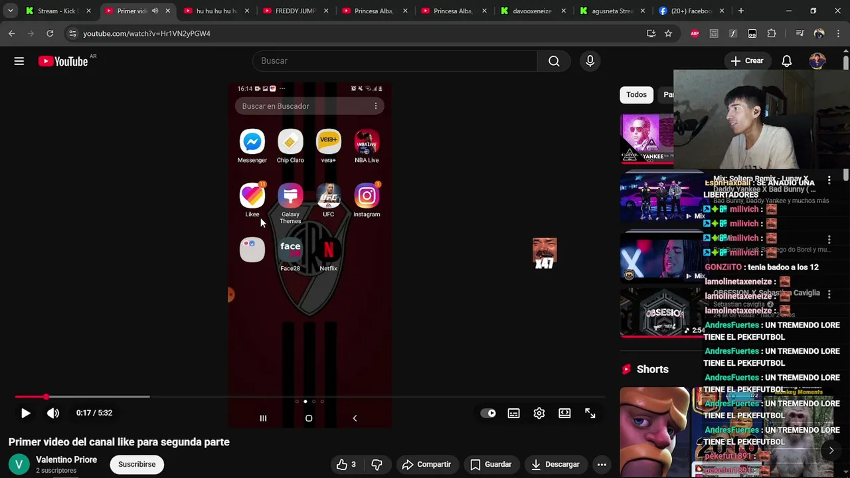The width and height of the screenshot is (850, 478).
Task: Open the YouTube account avatar
Action: click(x=817, y=61)
